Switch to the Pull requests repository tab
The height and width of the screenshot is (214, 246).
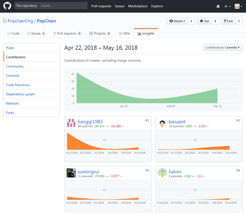click(x=67, y=33)
